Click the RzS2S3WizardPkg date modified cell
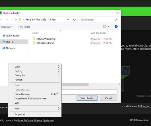Viewport: 151px width, 126px height. point(101,39)
